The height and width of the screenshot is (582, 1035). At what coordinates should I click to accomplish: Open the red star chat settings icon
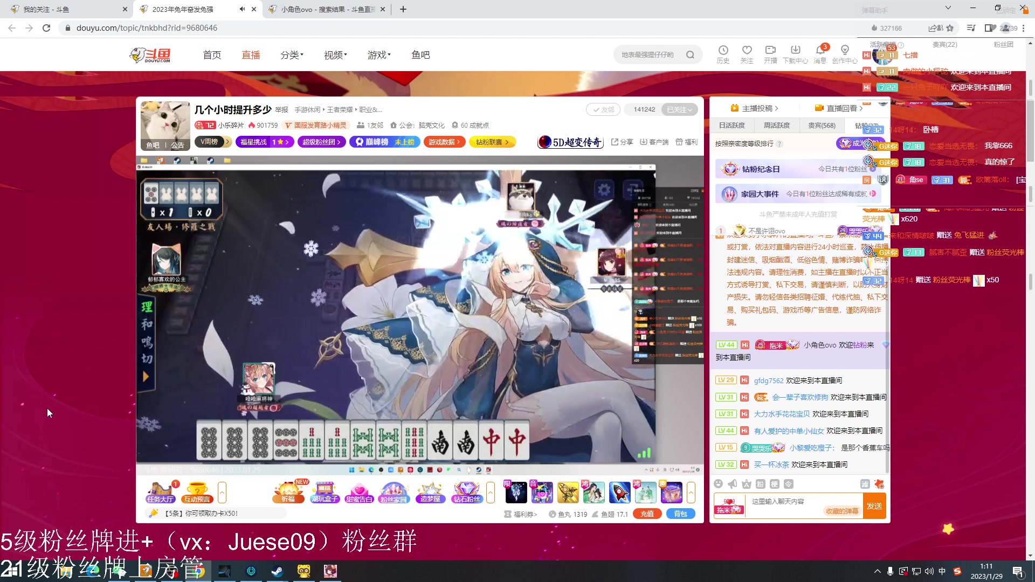(x=879, y=484)
